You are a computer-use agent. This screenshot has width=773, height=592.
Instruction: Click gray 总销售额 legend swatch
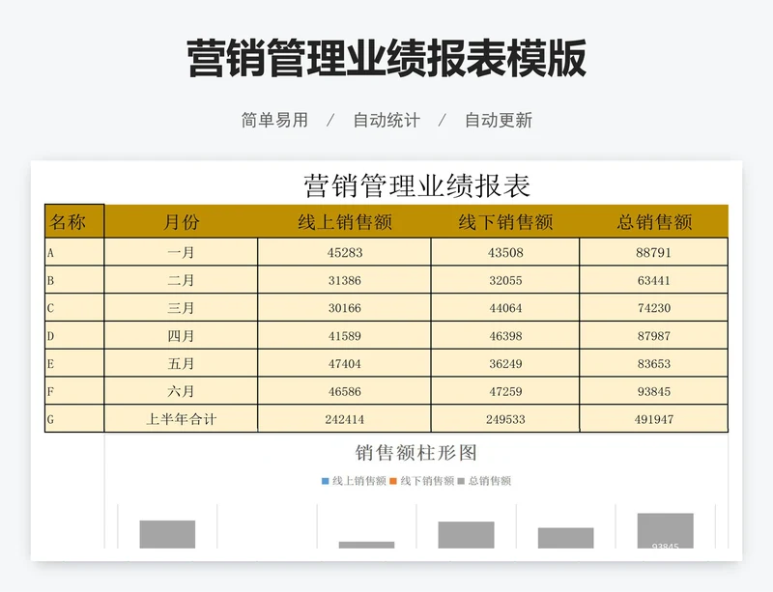pyautogui.click(x=461, y=481)
